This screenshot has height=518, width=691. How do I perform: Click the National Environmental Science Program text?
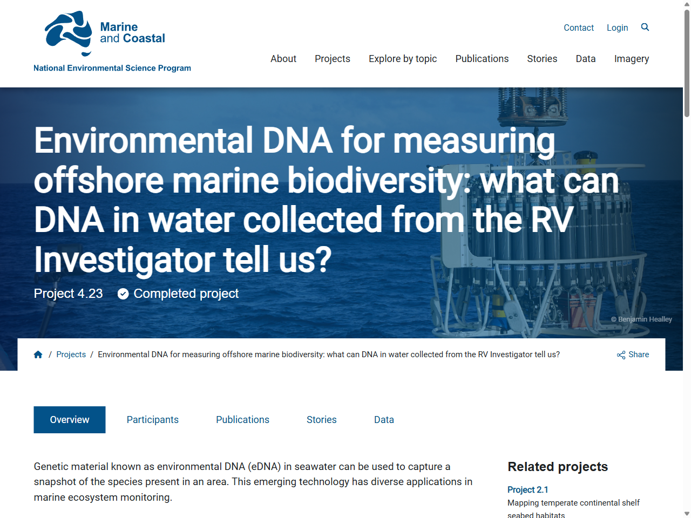click(x=112, y=68)
